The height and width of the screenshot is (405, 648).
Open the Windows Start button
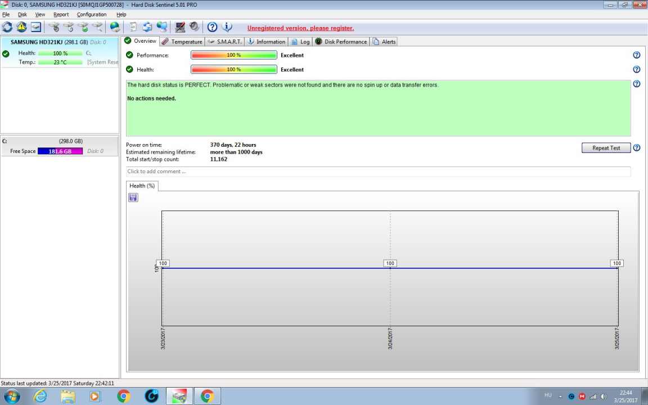(12, 397)
